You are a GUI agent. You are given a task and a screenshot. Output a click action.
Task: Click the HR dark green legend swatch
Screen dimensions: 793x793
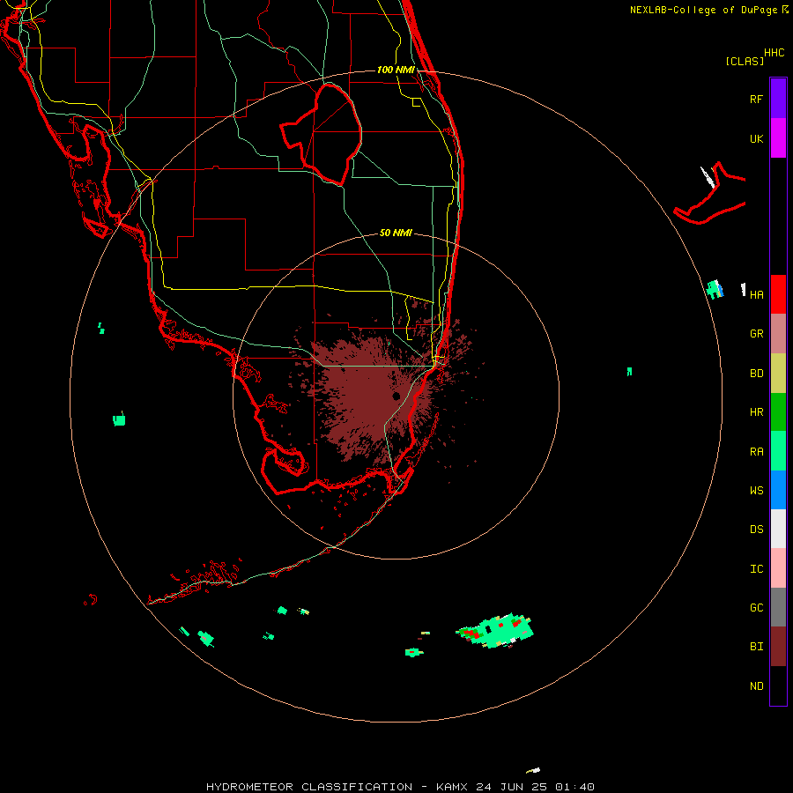click(x=778, y=412)
